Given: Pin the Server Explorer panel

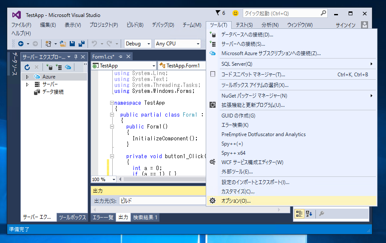Looking at the screenshot, I should 76,57.
